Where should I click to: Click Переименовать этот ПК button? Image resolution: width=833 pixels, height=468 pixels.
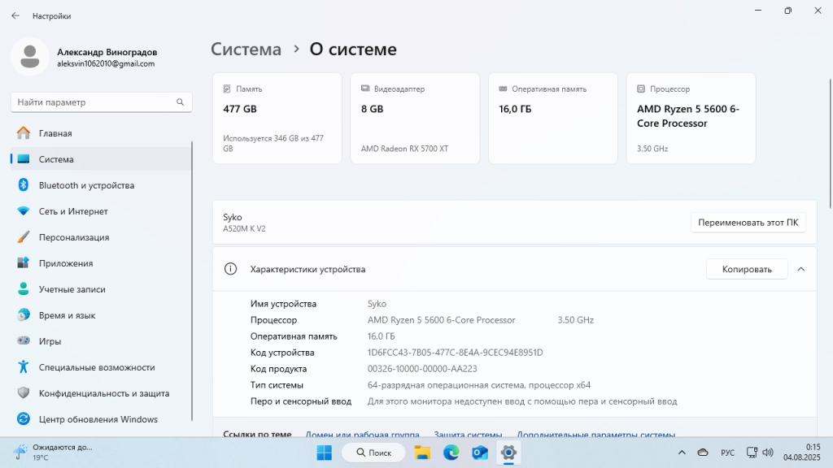tap(748, 223)
